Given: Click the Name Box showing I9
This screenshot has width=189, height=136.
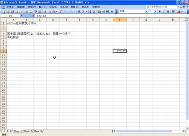Looking at the screenshot, I should pos(10,16).
